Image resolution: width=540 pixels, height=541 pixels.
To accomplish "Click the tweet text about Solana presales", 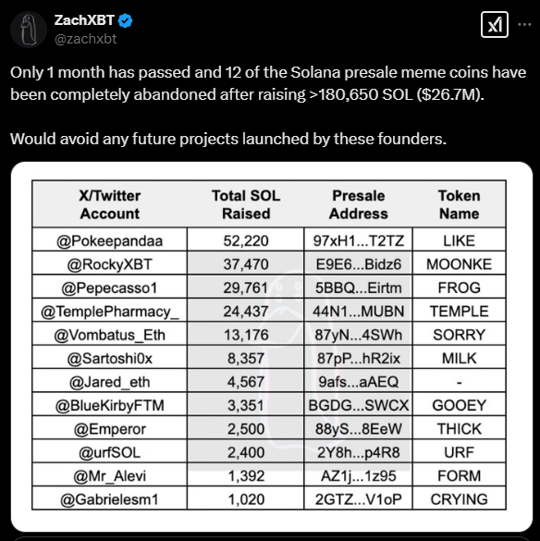I will [268, 105].
